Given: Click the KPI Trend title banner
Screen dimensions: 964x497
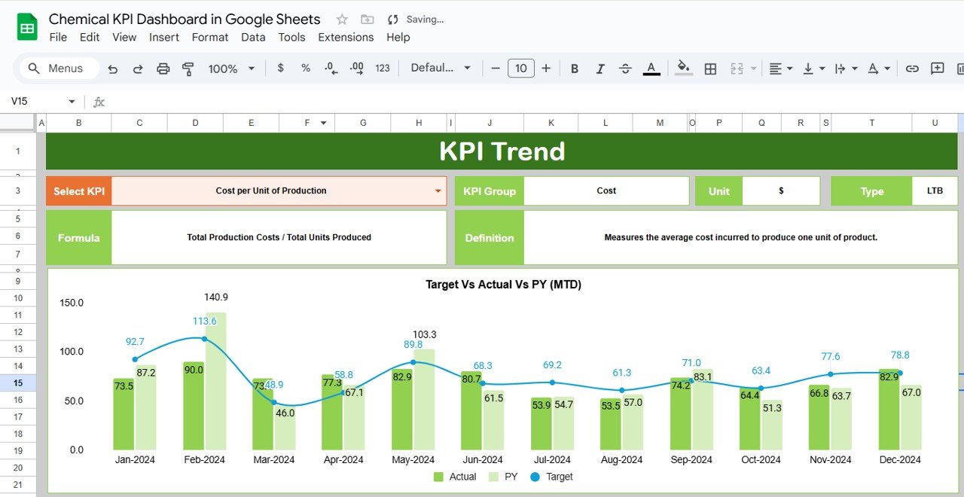Looking at the screenshot, I should click(502, 151).
